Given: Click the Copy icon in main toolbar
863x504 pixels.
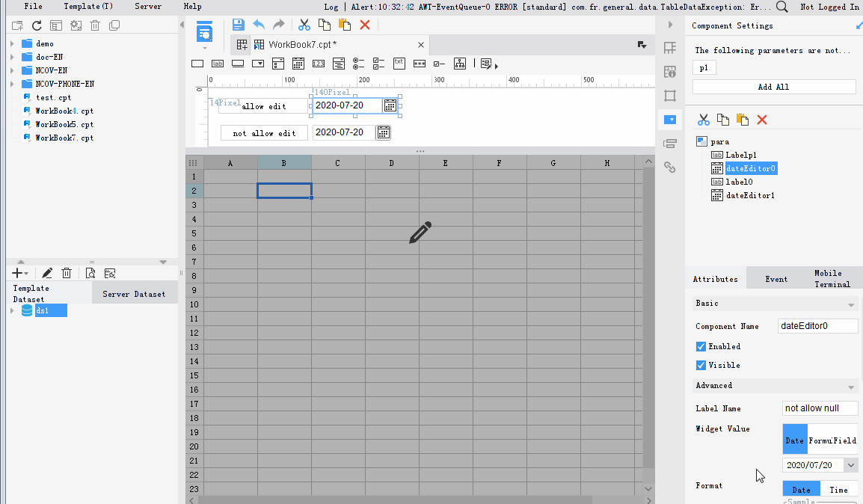Looking at the screenshot, I should click(x=325, y=25).
